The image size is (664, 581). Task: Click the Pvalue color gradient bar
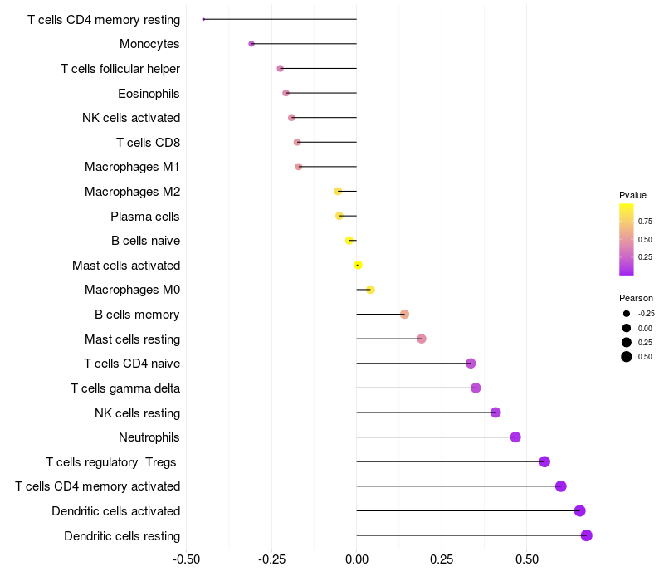pyautogui.click(x=627, y=239)
